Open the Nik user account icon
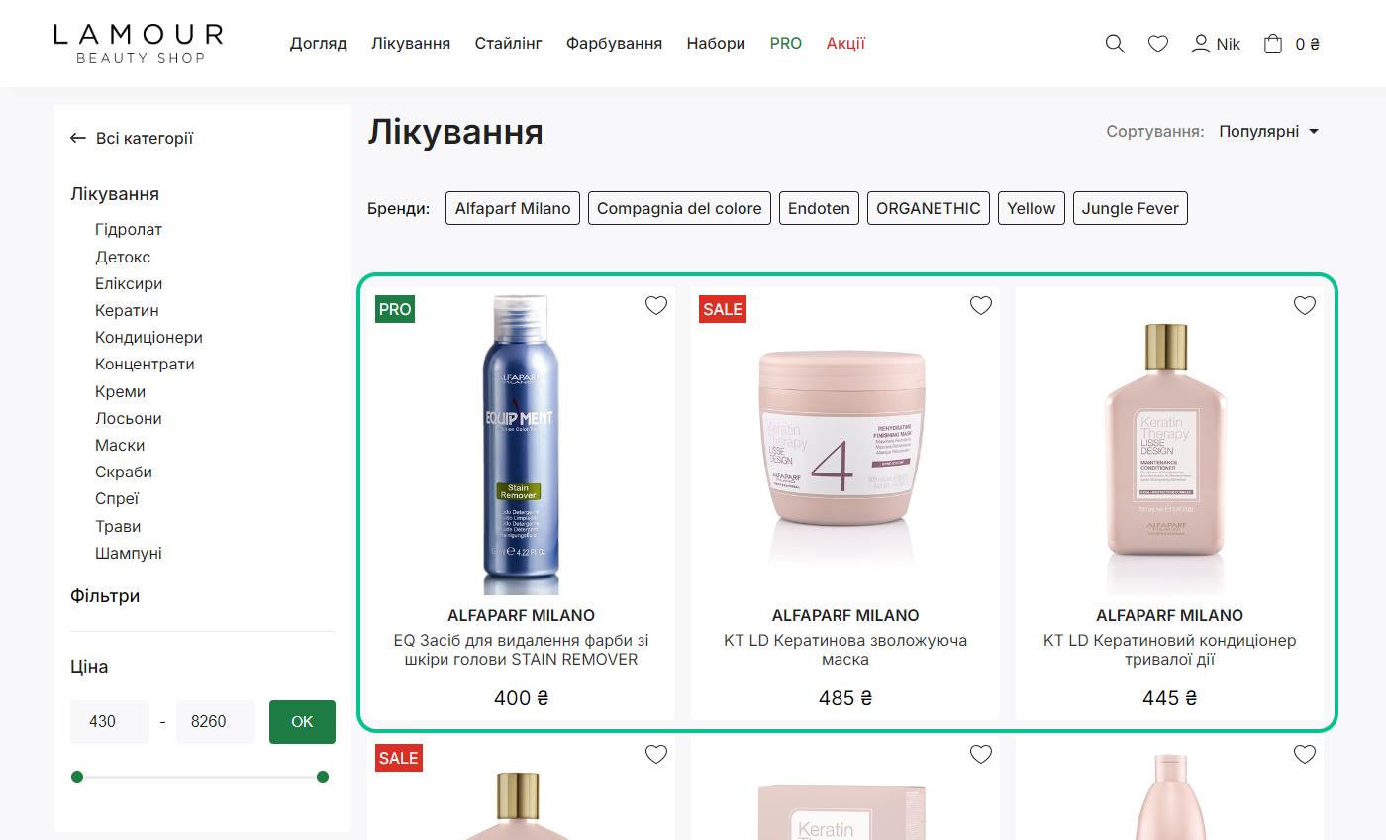Screen dimensions: 1386x840 [x=1200, y=44]
